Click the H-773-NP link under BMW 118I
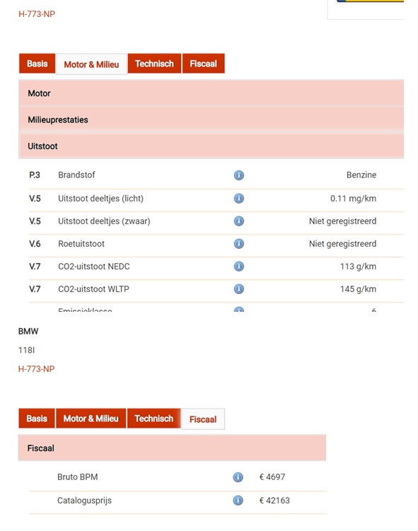This screenshot has width=418, height=531. pos(36,369)
